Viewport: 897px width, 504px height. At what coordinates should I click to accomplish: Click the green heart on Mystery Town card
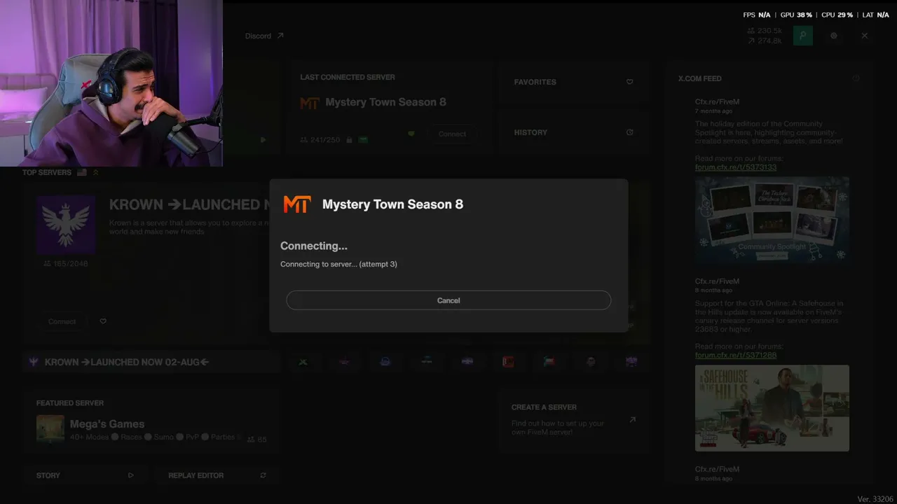pos(411,134)
